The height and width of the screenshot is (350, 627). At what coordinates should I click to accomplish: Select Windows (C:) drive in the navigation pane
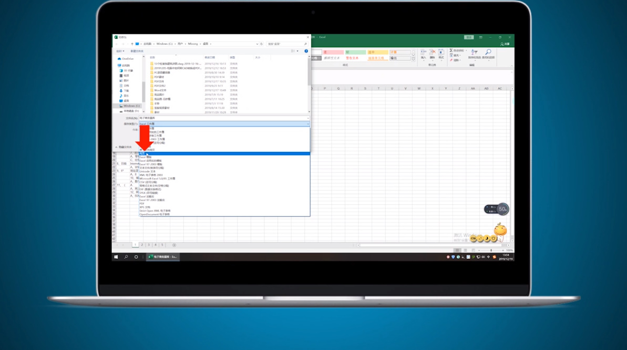point(129,106)
